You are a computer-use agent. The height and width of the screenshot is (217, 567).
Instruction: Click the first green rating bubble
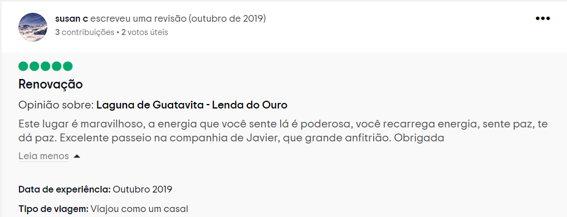point(23,66)
